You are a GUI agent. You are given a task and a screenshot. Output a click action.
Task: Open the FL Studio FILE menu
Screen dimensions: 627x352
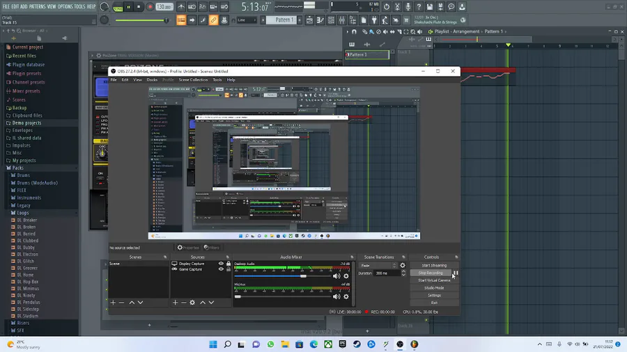pyautogui.click(x=6, y=6)
